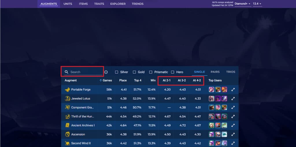The height and width of the screenshot is (147, 296).
Task: Go to the TRAITS navigation tab
Action: [99, 4]
